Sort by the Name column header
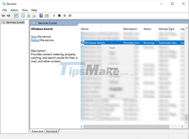 [85, 29]
